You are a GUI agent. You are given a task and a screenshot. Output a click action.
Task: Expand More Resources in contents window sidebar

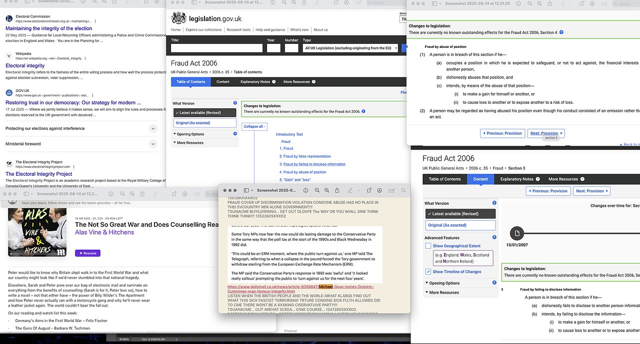pos(188,143)
